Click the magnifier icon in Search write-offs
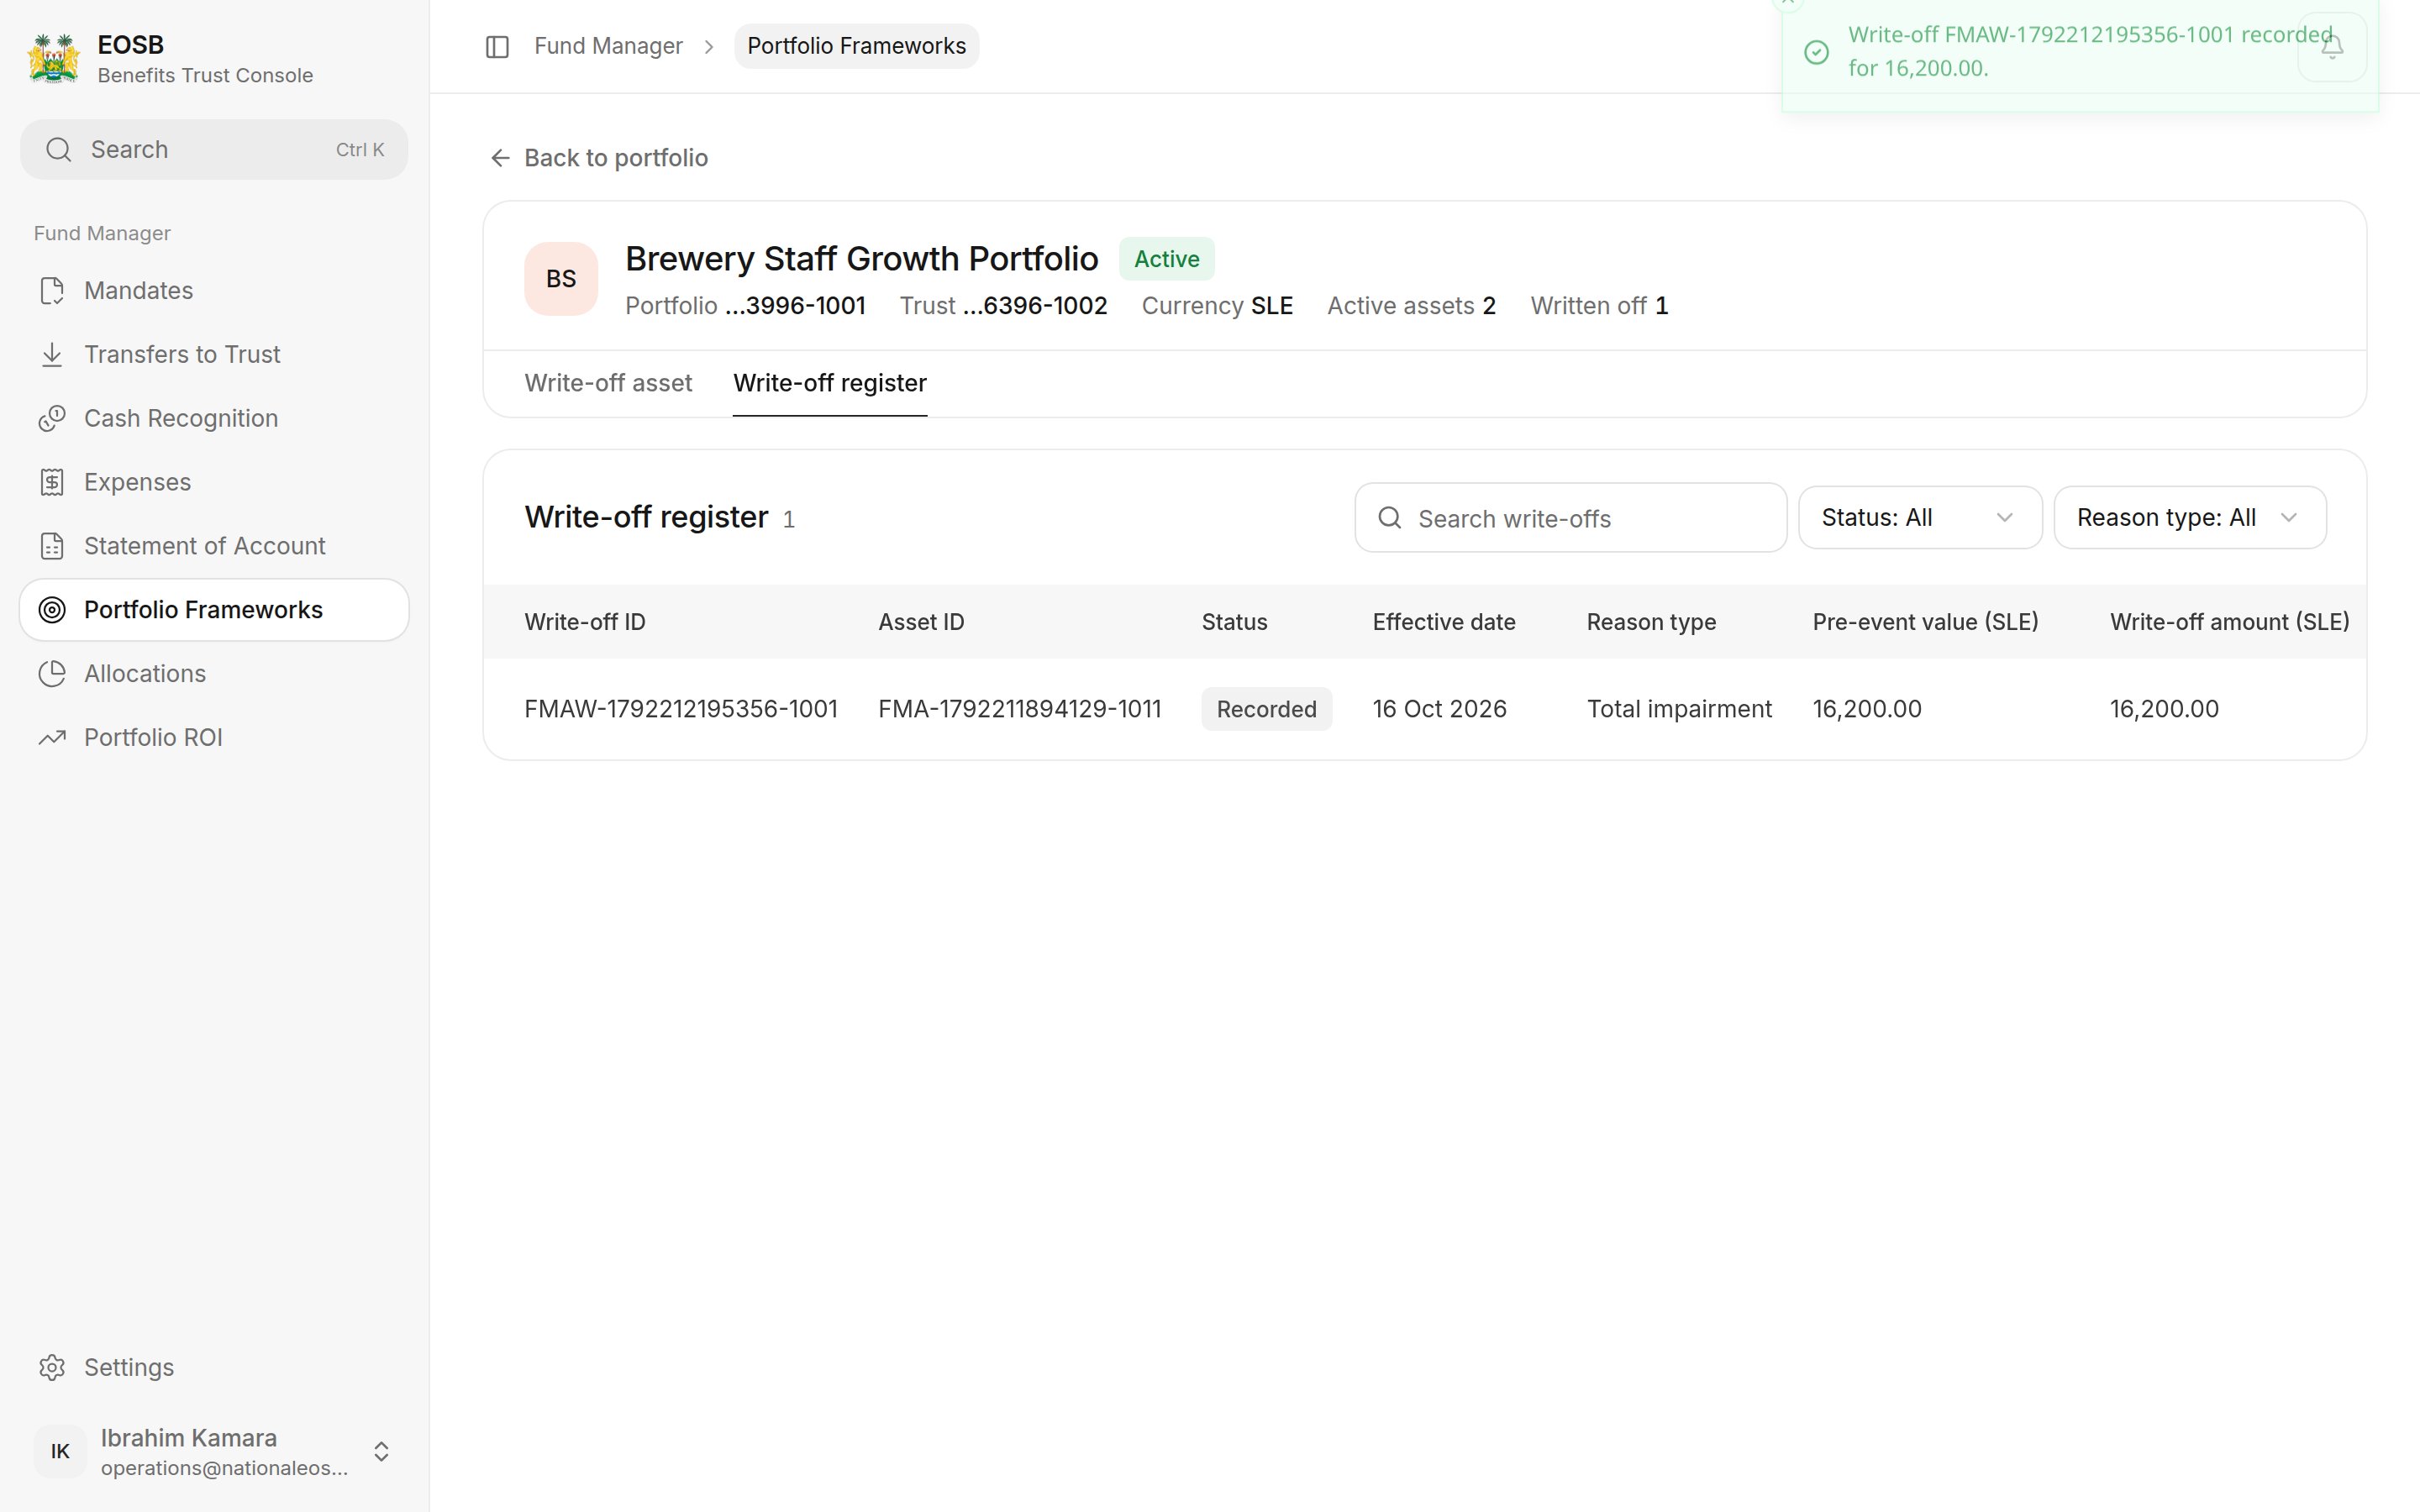Image resolution: width=2420 pixels, height=1512 pixels. click(x=1390, y=518)
